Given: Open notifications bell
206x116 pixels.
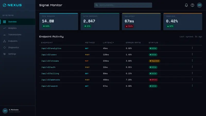Looking at the screenshot, I should pyautogui.click(x=186, y=5).
